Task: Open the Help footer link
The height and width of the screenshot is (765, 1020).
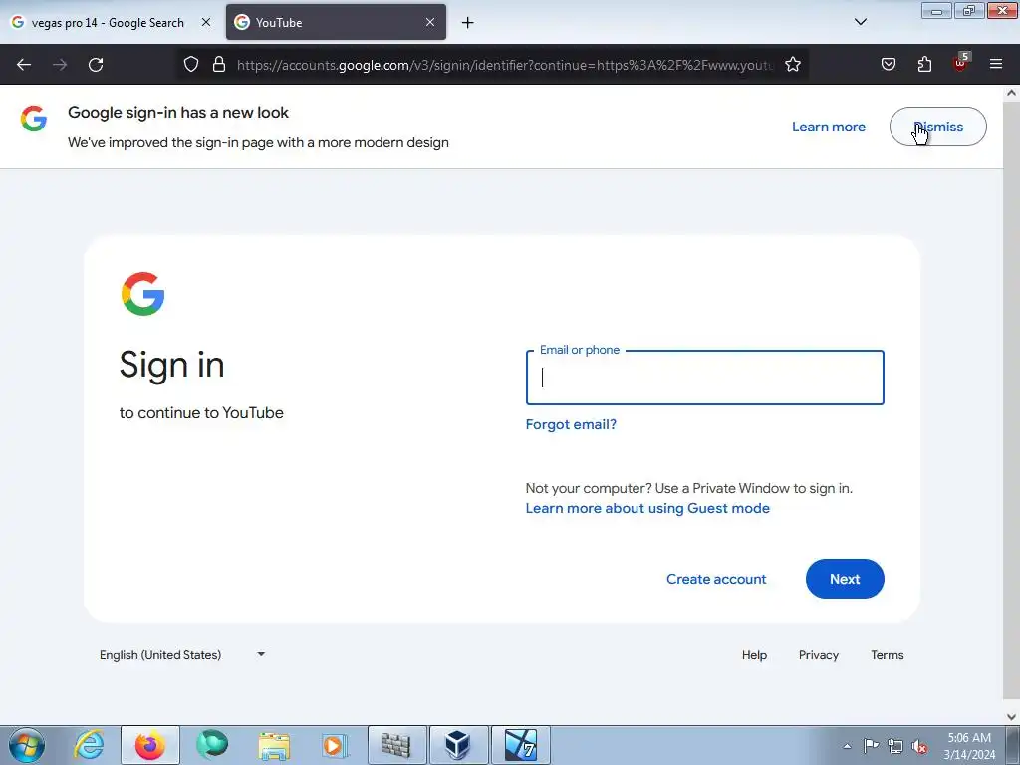Action: [x=754, y=655]
